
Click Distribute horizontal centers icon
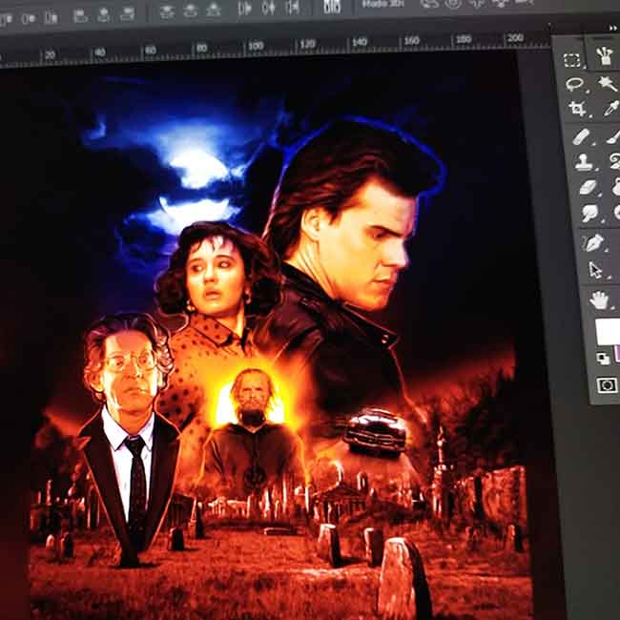tap(268, 8)
